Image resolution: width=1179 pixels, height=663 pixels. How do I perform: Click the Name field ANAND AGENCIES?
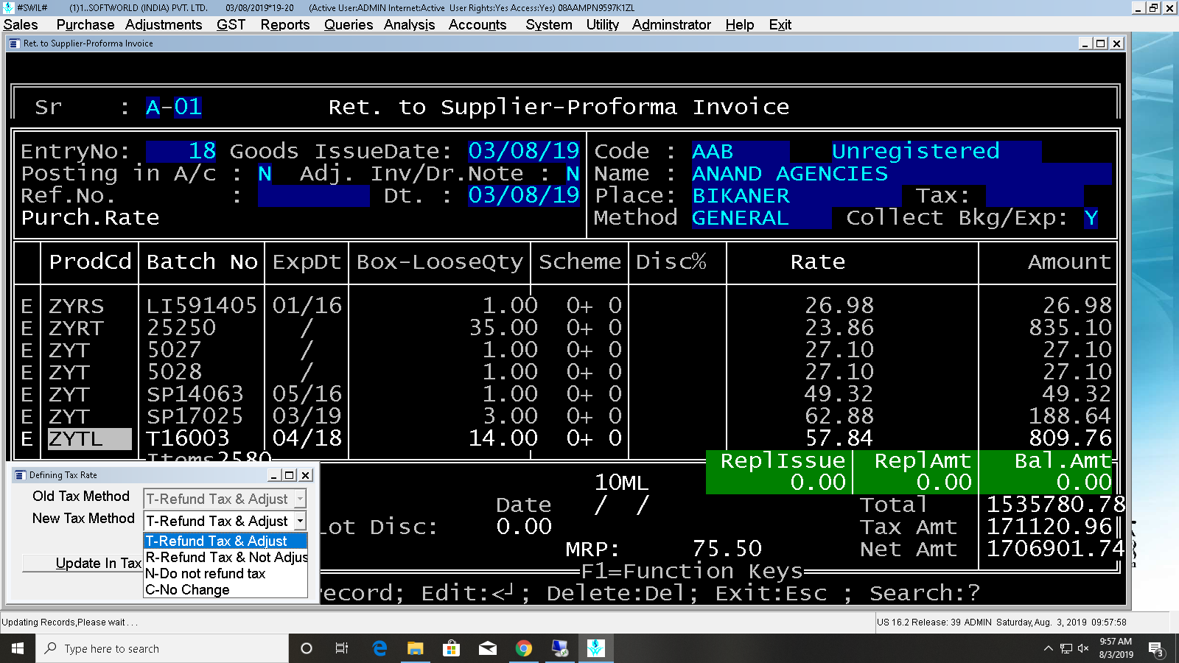tap(901, 174)
